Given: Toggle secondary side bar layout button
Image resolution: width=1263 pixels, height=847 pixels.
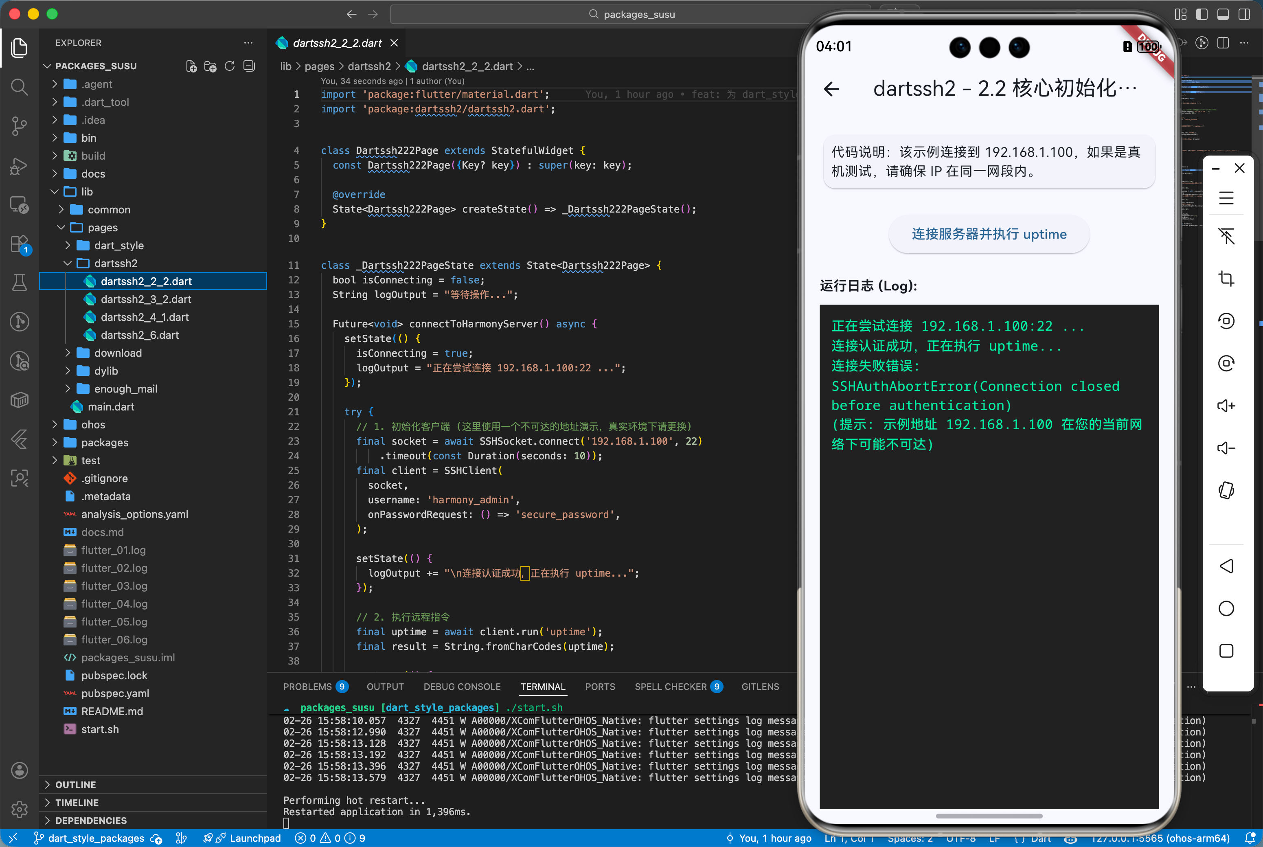Looking at the screenshot, I should click(1244, 14).
